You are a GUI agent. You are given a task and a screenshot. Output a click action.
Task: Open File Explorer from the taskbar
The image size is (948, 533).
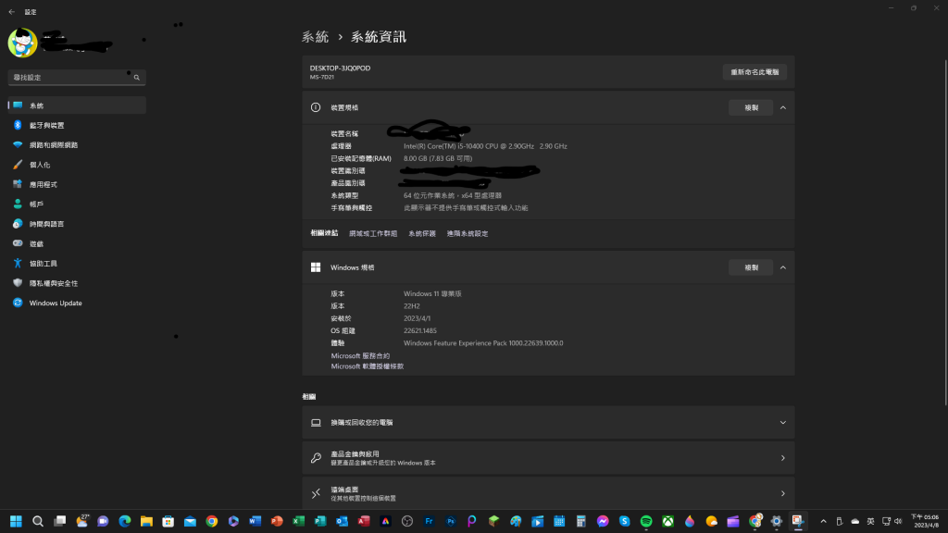[146, 521]
